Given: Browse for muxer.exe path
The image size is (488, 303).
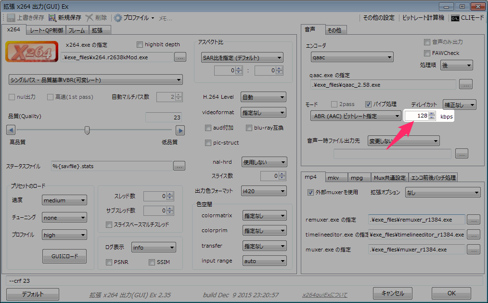Looking at the screenshot, I should pos(474,250).
